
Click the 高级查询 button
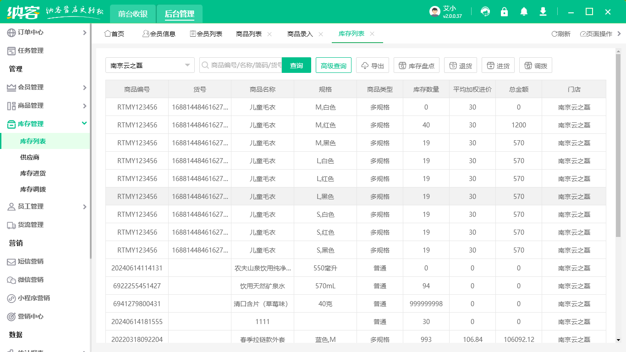point(334,65)
